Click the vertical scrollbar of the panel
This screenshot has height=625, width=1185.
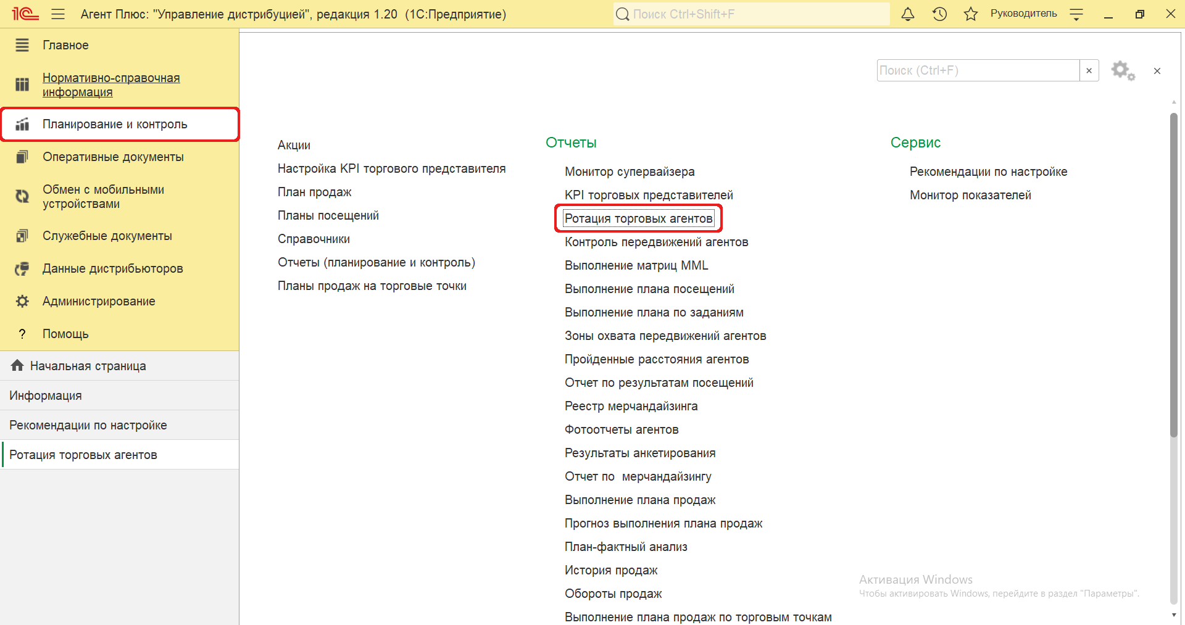coord(1173,275)
